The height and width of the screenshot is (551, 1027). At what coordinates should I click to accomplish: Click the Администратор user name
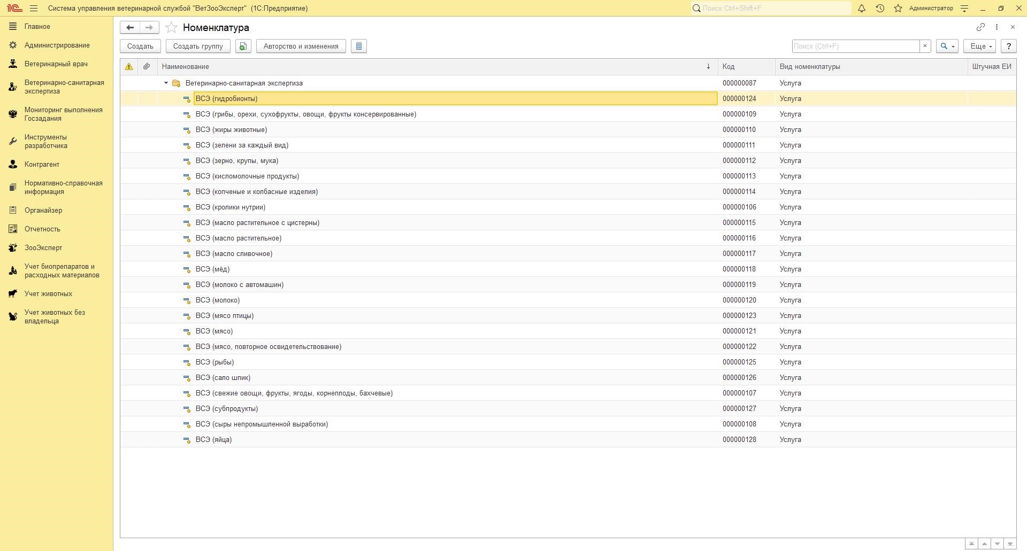coord(931,9)
